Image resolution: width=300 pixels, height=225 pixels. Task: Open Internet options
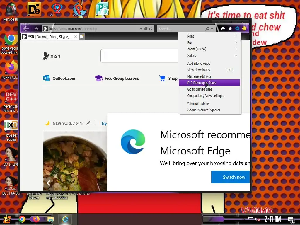pyautogui.click(x=209, y=103)
